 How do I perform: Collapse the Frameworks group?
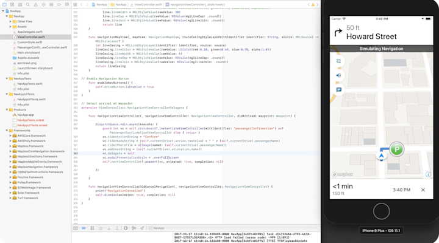7,130
